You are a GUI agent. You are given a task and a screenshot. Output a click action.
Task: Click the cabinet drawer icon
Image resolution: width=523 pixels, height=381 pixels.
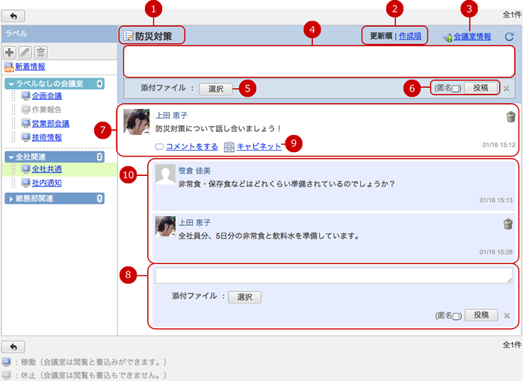229,147
